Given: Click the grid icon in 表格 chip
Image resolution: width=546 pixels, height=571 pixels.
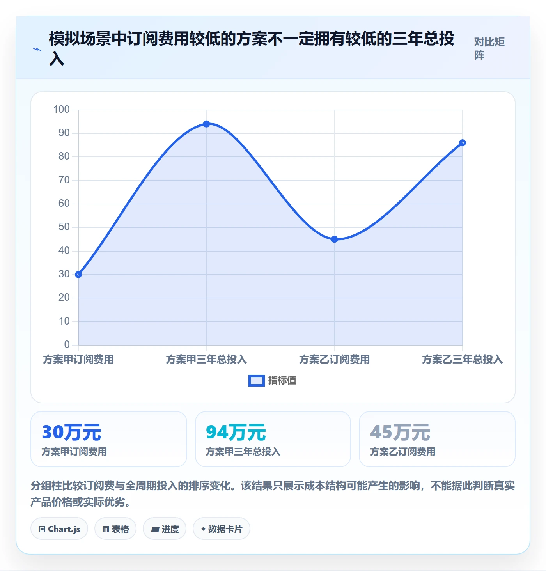Looking at the screenshot, I should (106, 529).
